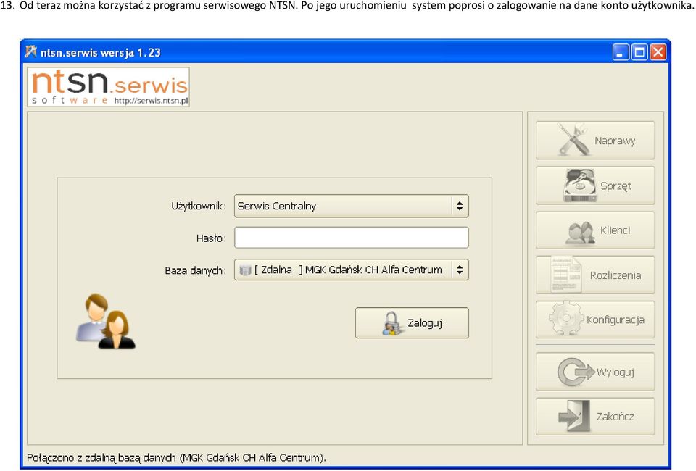Click the Wyloguj logout button
Image resolution: width=696 pixels, height=471 pixels.
click(595, 372)
